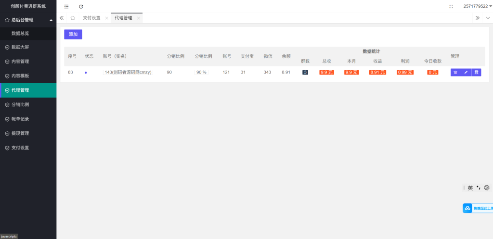Toggle the status dot for row 83
Viewport: 493px width, 239px height.
tap(86, 73)
